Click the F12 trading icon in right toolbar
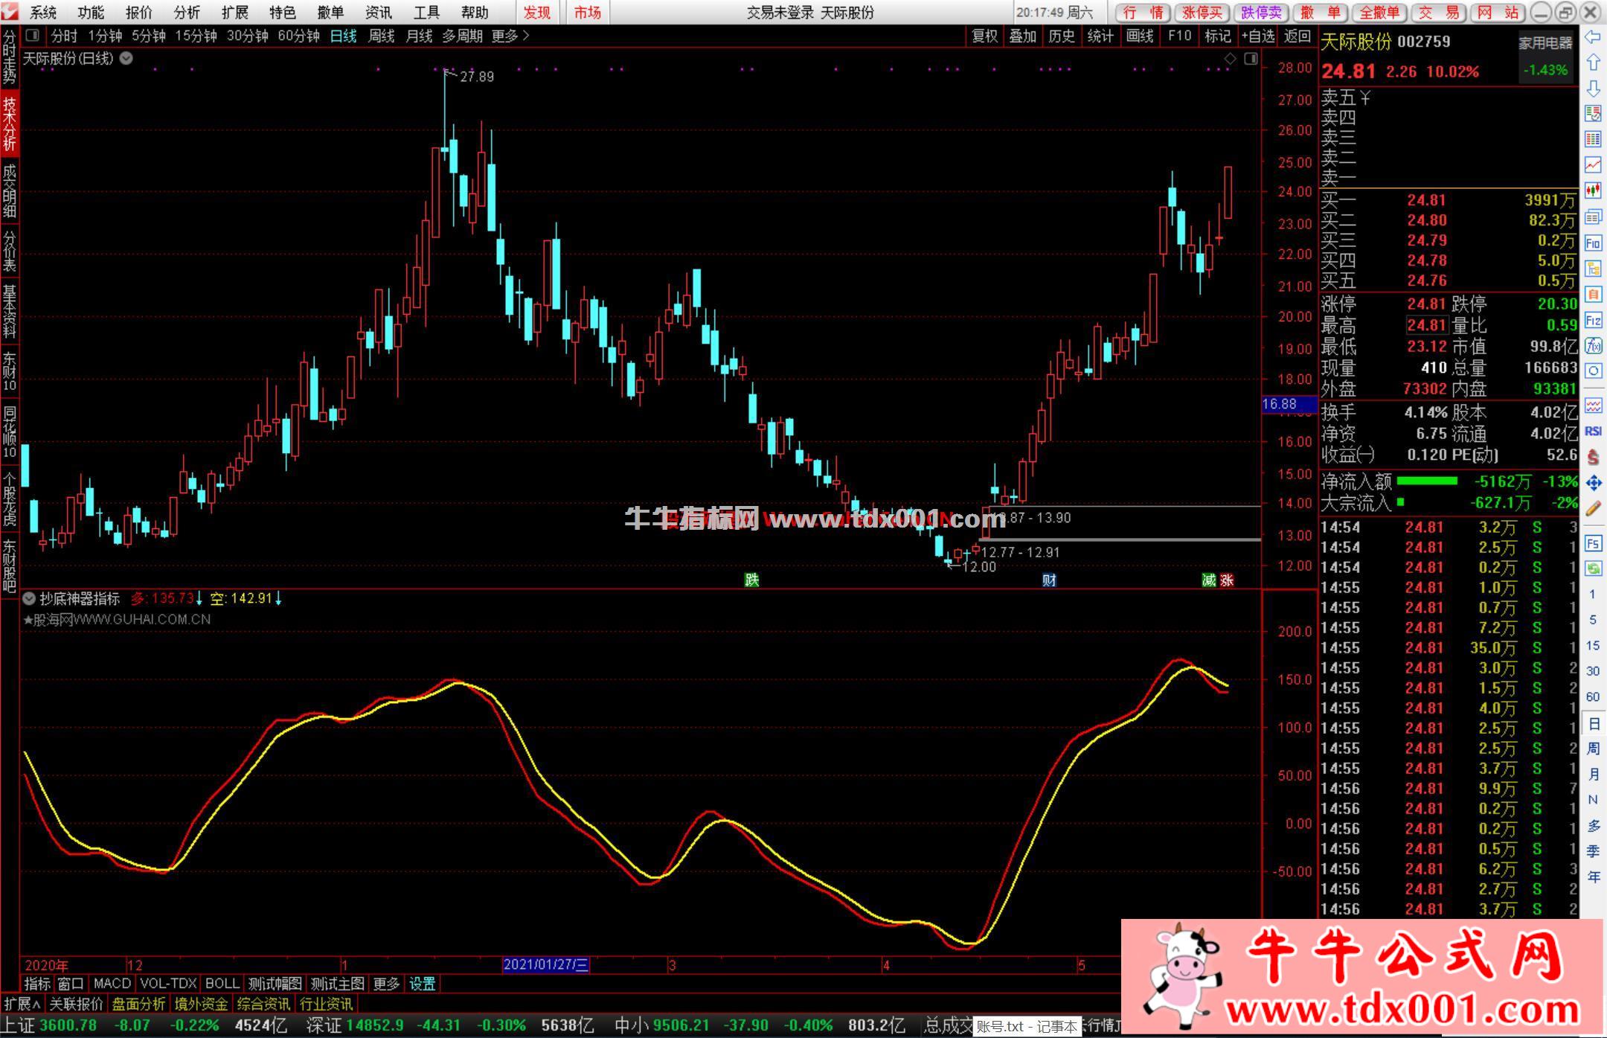This screenshot has width=1607, height=1038. (x=1593, y=321)
